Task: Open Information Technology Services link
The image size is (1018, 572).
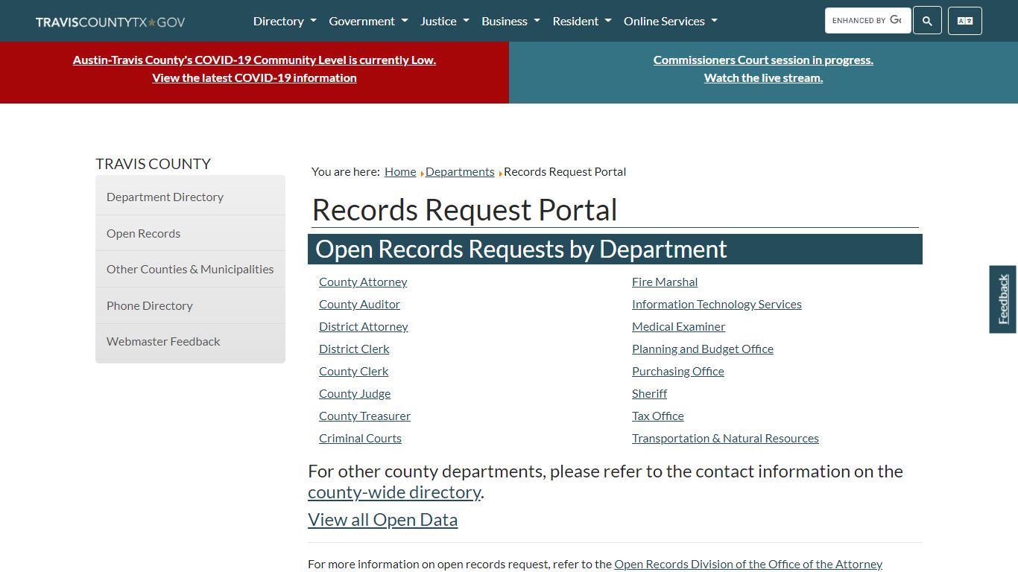Action: (x=717, y=304)
